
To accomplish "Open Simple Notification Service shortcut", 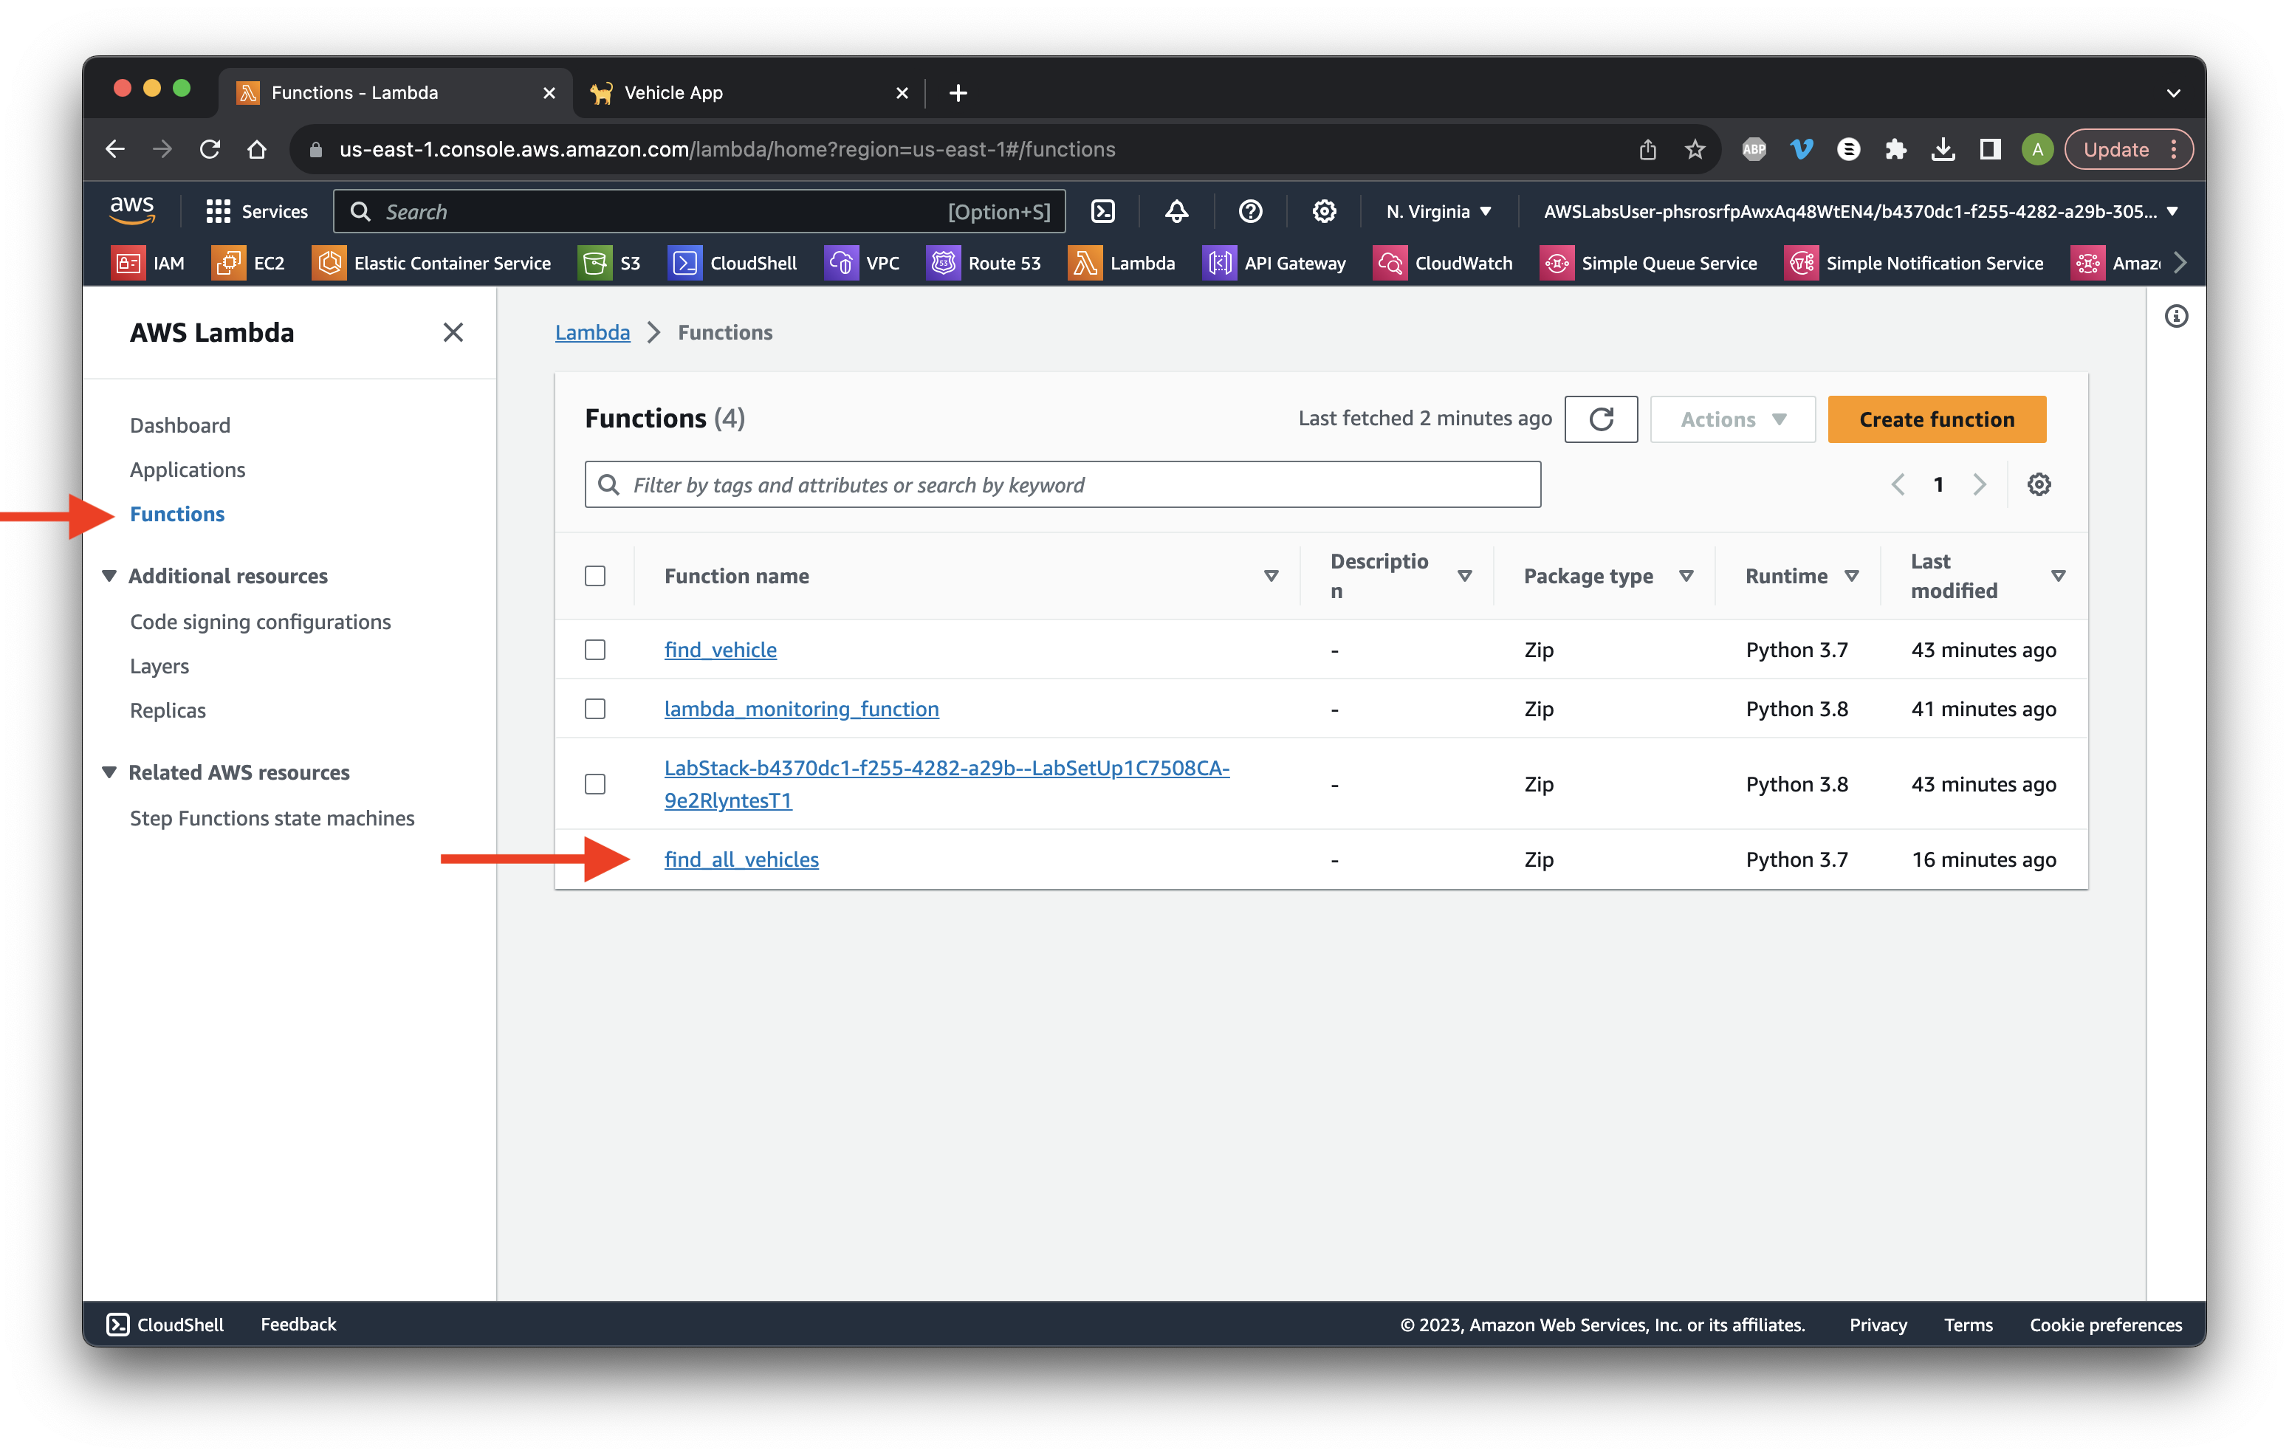I will click(1915, 264).
